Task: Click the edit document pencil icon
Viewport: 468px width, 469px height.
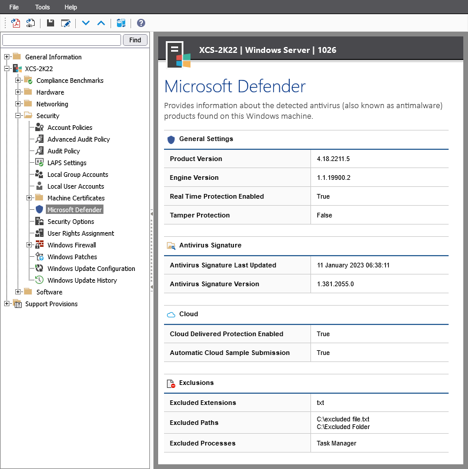Action: pyautogui.click(x=65, y=23)
